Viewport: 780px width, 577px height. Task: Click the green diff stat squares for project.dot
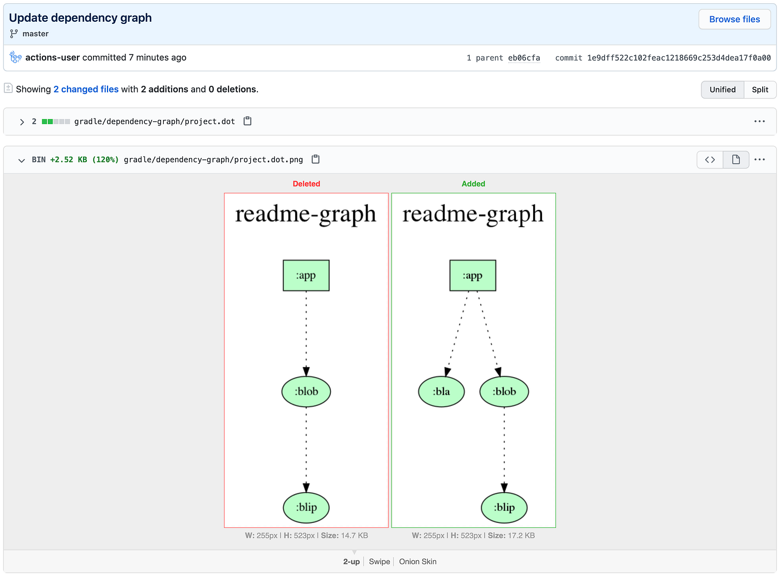(x=55, y=121)
